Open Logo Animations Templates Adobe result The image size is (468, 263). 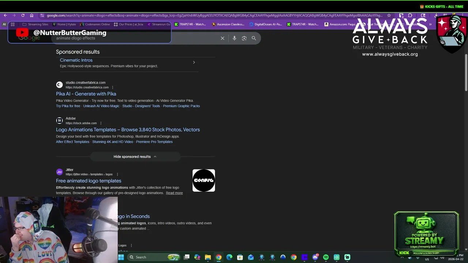128,130
